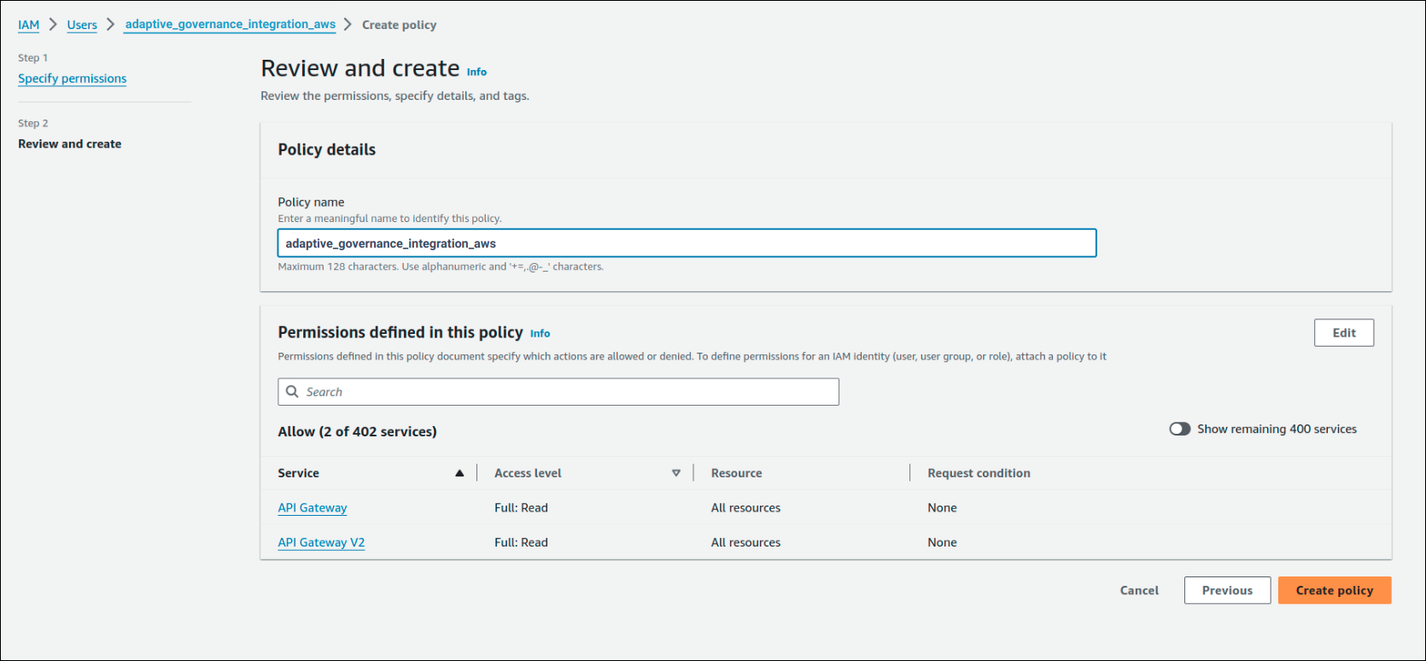The height and width of the screenshot is (661, 1426).
Task: Sort by Service column ascending arrow
Action: point(459,473)
